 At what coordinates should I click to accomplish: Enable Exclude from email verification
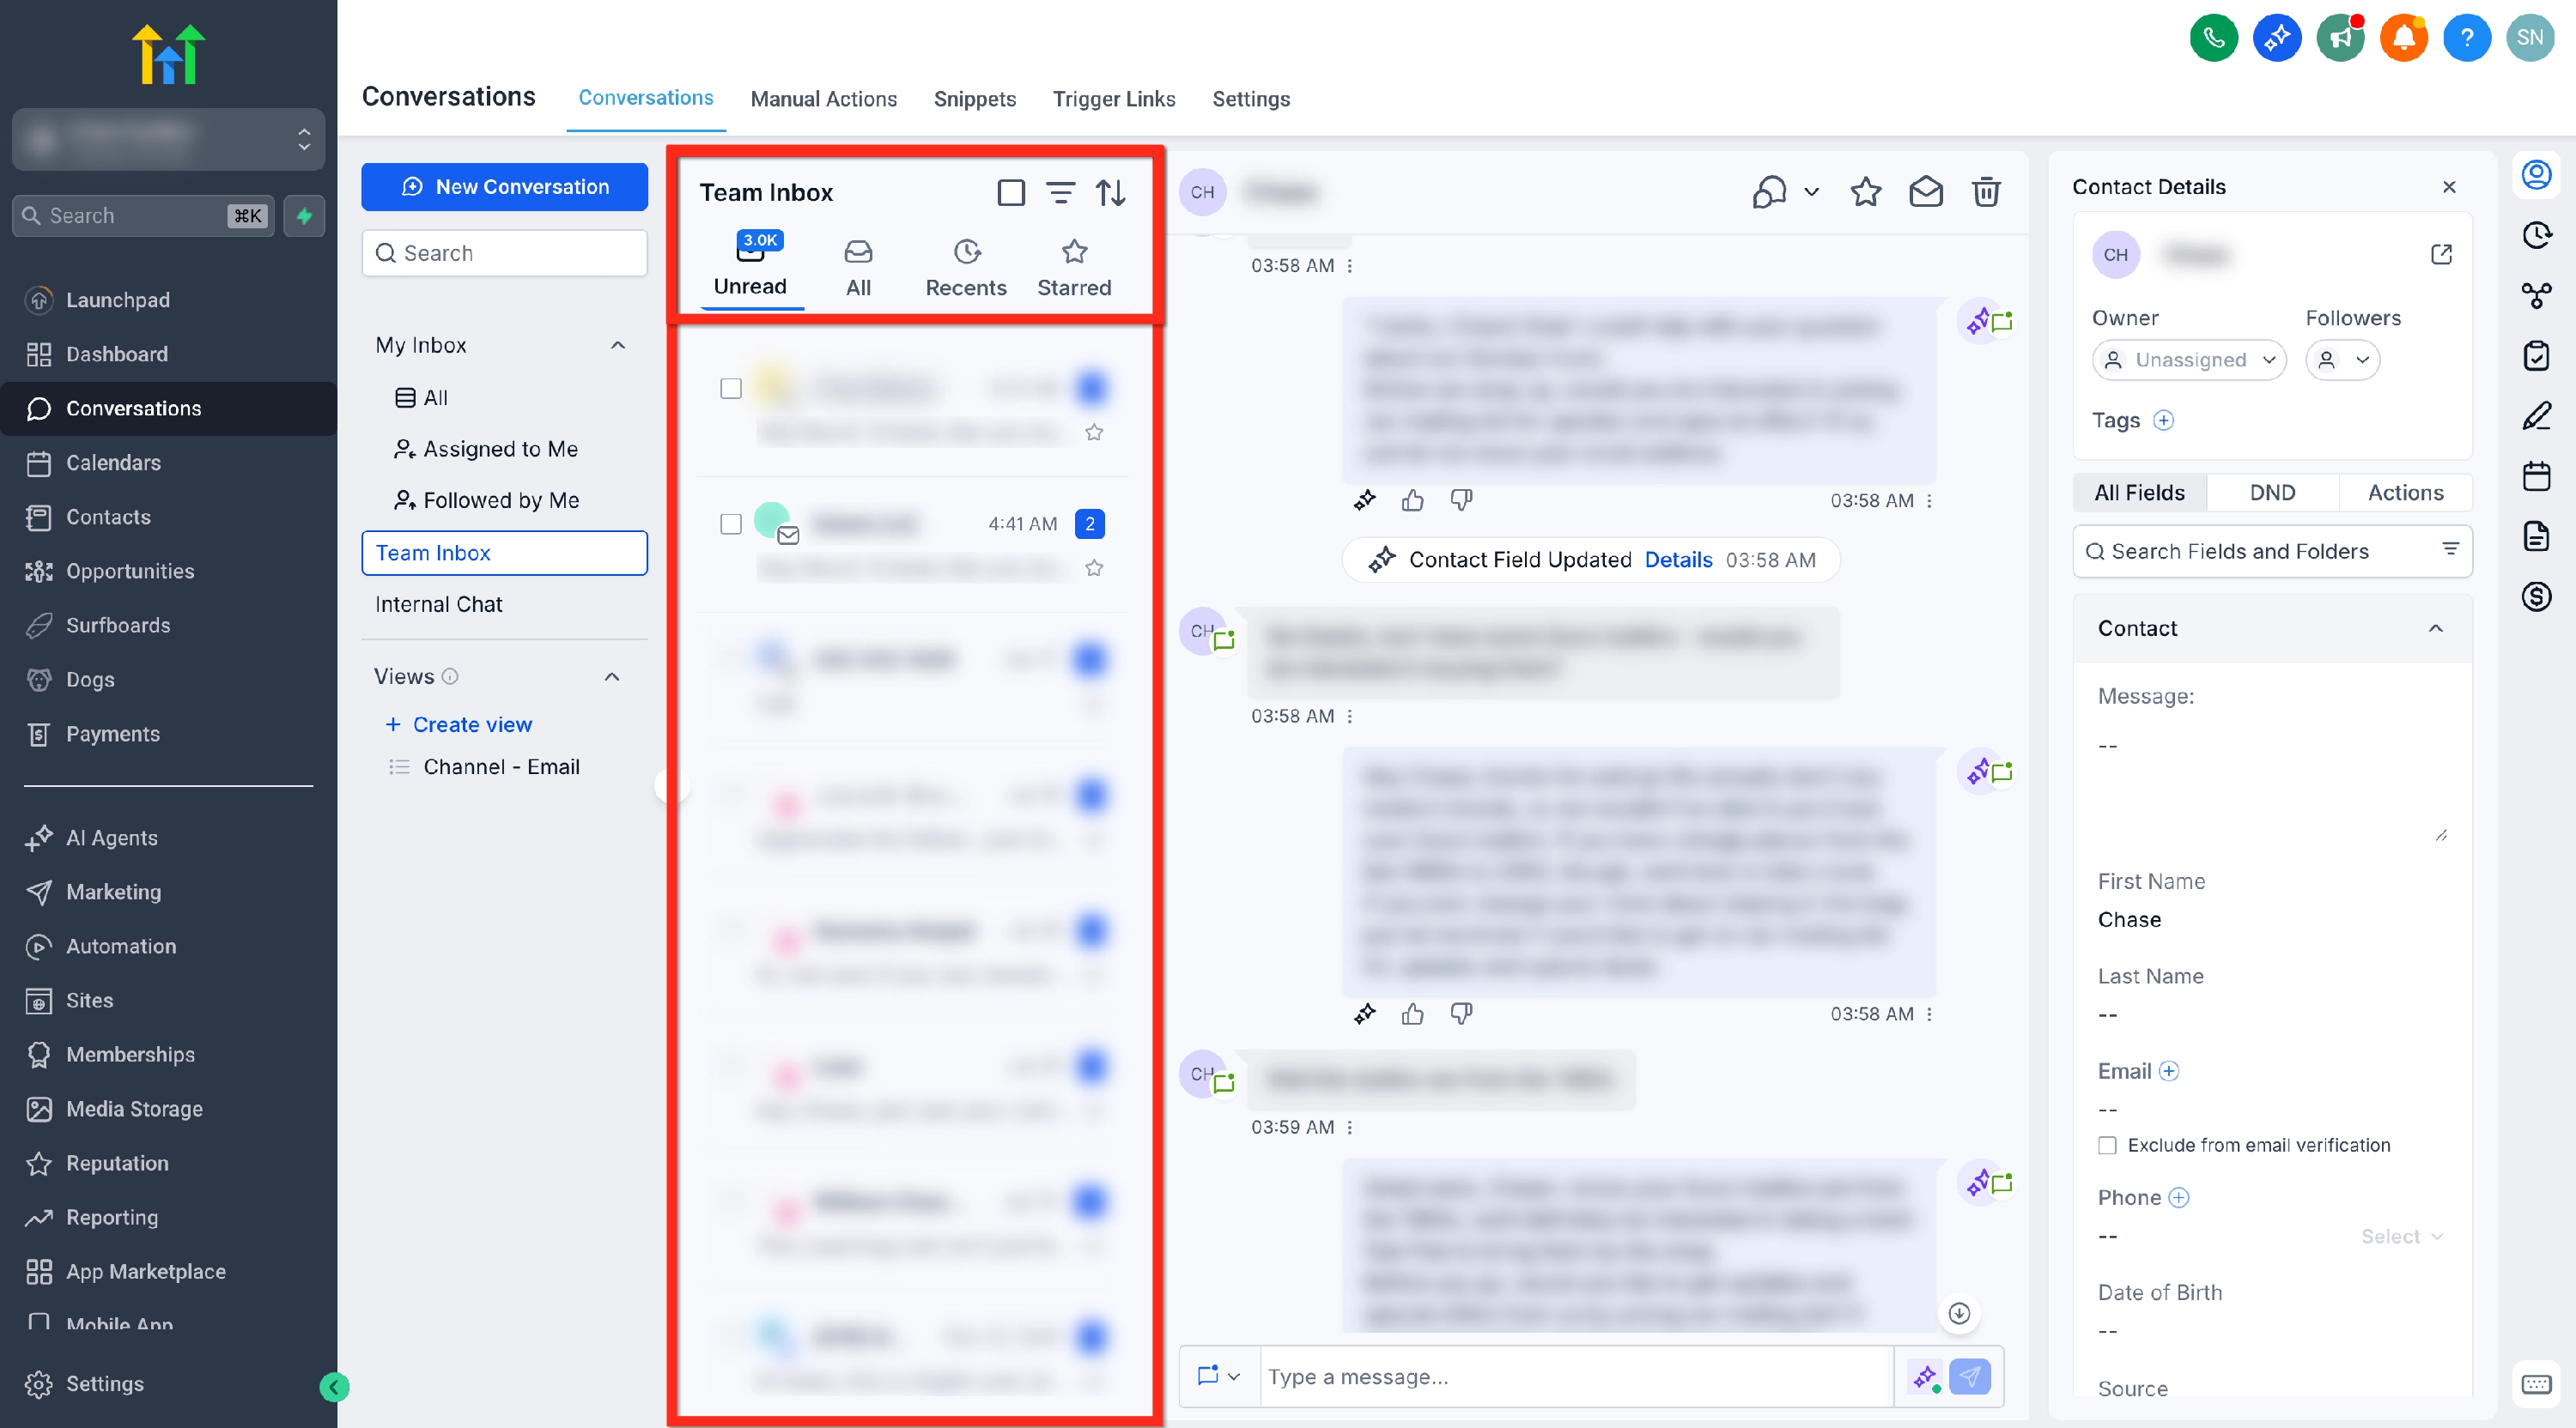(x=2107, y=1145)
